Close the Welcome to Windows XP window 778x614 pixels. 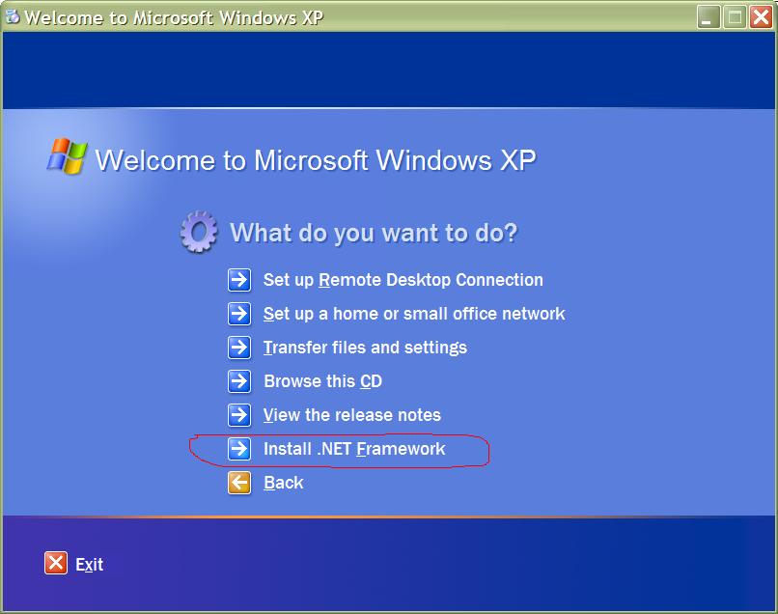761,17
